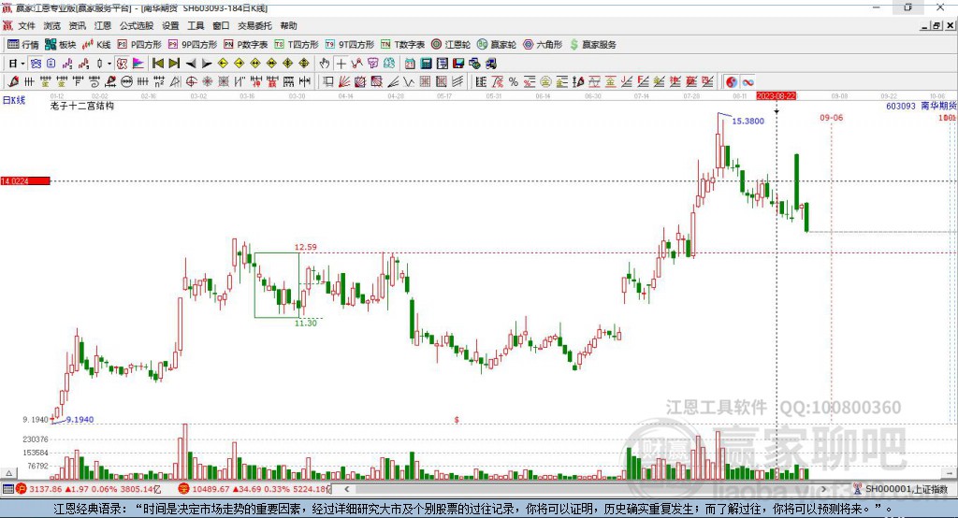Image resolution: width=958 pixels, height=518 pixels.
Task: Click the 沪 index icon in status bar
Action: pos(22,489)
